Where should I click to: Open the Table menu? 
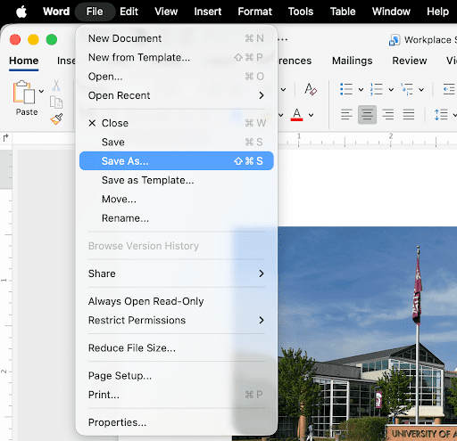click(343, 12)
